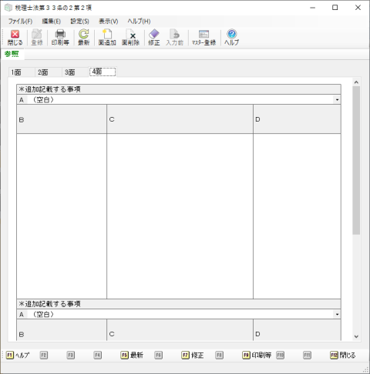Refresh with the 最新 toolbar icon
The width and height of the screenshot is (370, 374).
coord(84,38)
